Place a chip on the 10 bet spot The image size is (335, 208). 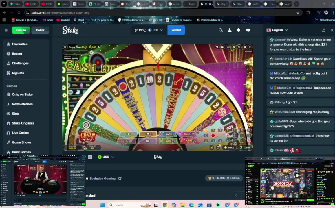point(147,141)
